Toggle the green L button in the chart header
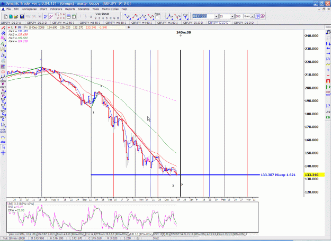This screenshot has width=331, height=241. click(12, 27)
